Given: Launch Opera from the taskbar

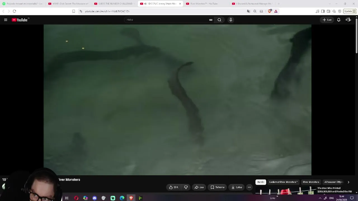Looking at the screenshot, I should (76, 198).
